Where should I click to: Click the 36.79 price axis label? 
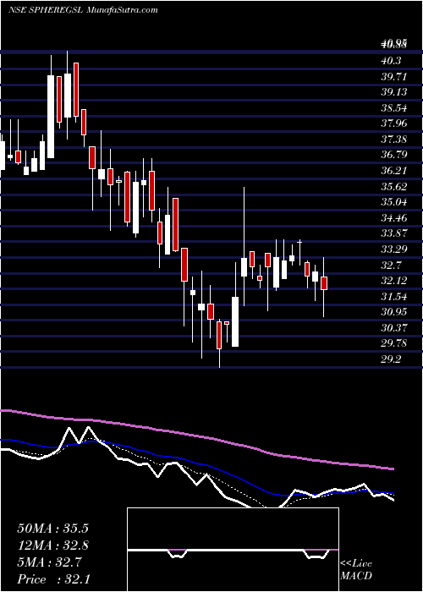(393, 155)
